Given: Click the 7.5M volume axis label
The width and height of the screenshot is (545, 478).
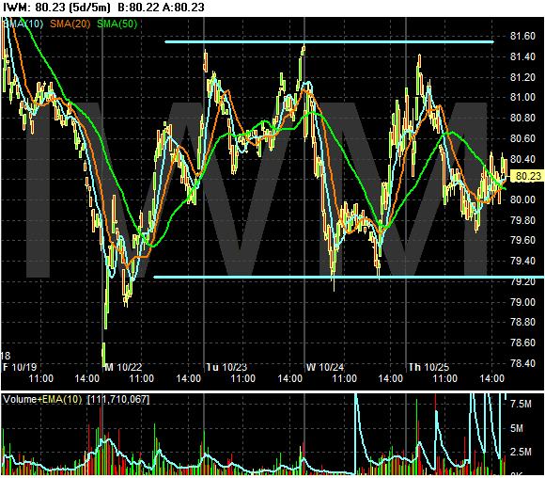Looking at the screenshot, I should [521, 404].
